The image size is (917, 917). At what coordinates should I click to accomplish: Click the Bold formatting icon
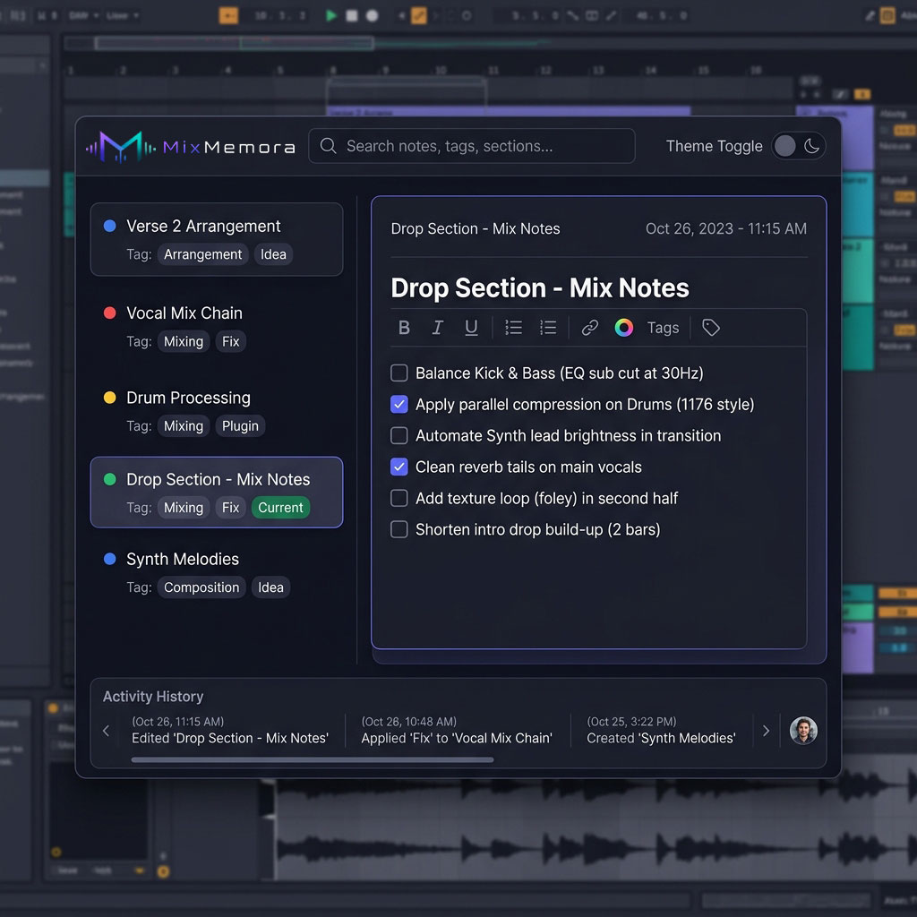point(404,328)
